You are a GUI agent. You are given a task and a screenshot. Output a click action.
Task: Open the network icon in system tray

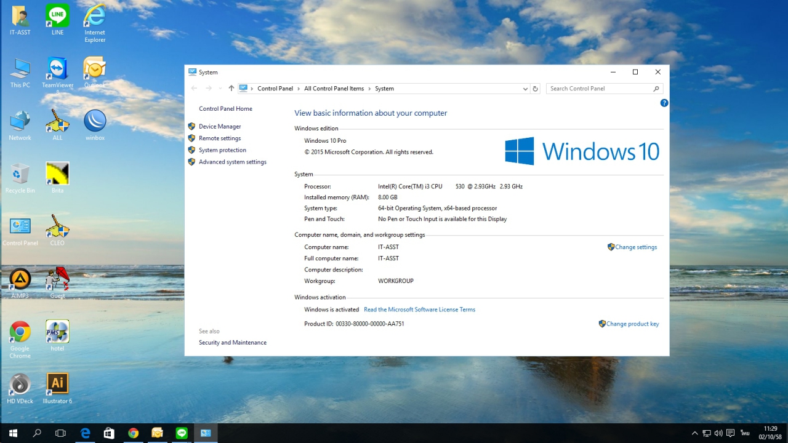[707, 433]
